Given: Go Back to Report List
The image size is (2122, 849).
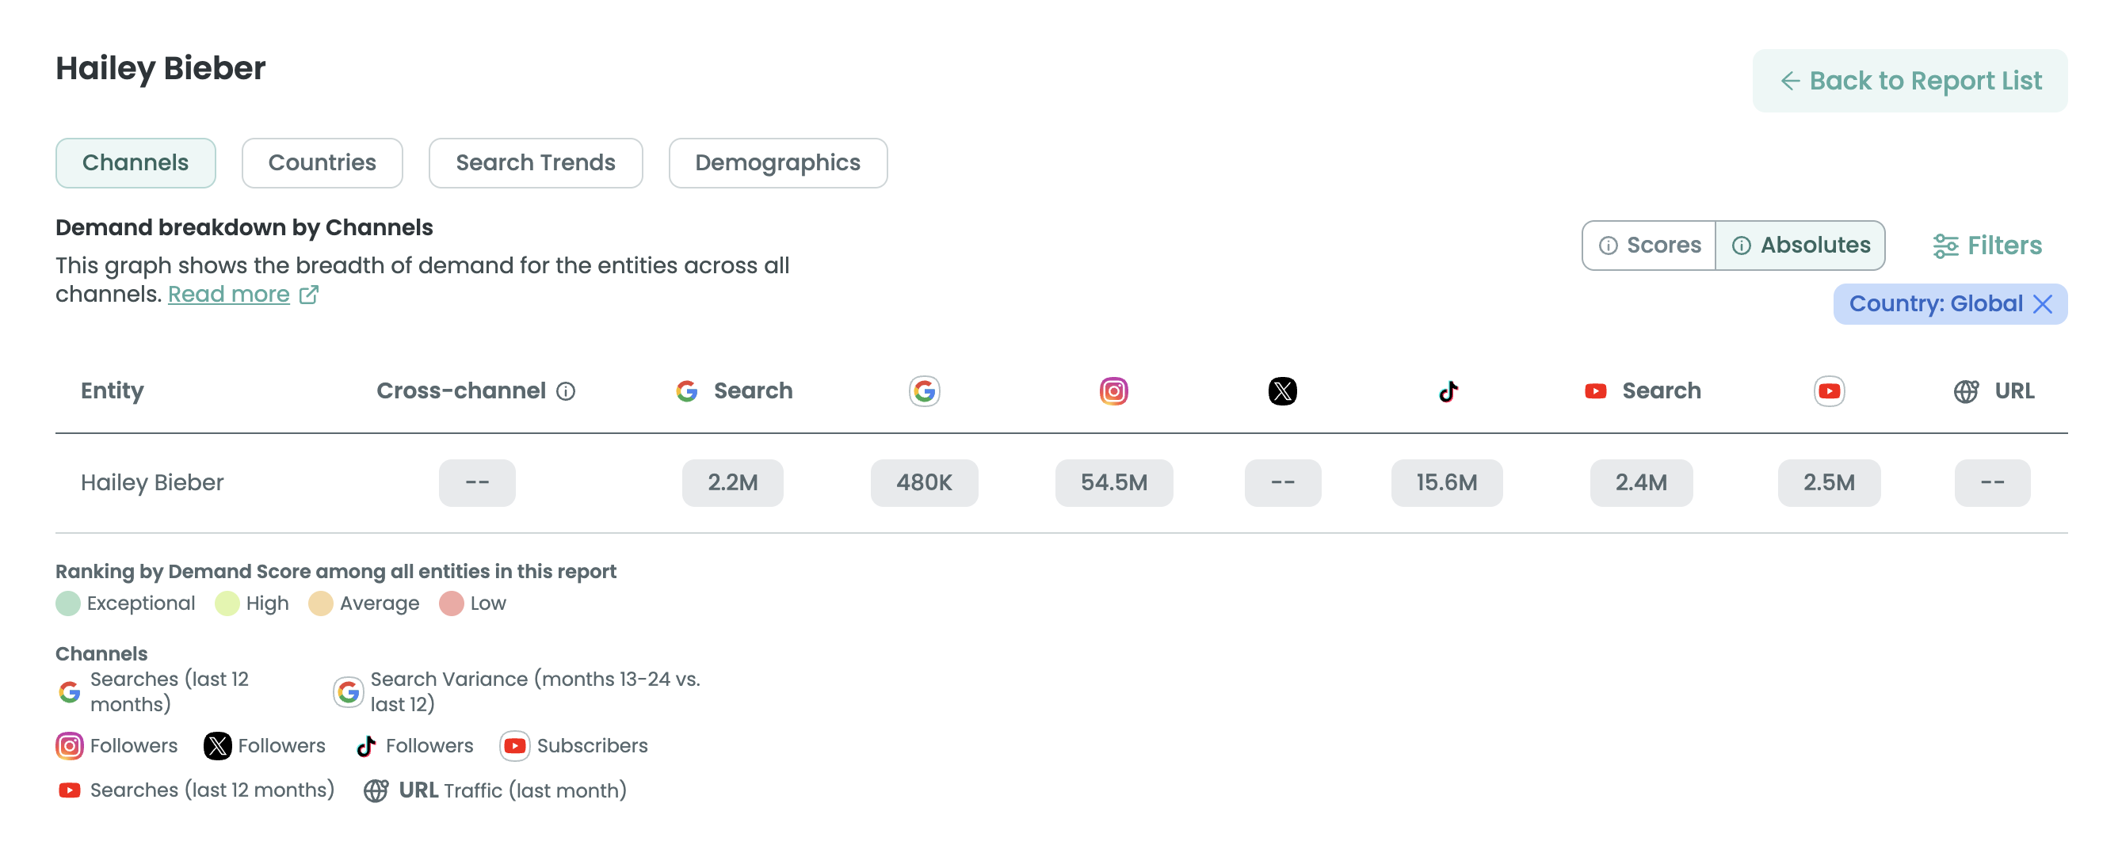Looking at the screenshot, I should (1910, 81).
